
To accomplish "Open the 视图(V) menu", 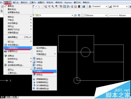I will coord(8,2).
